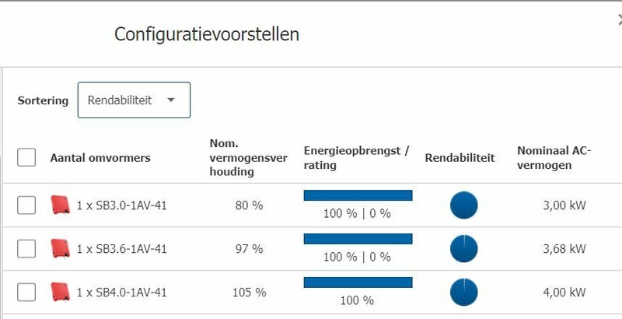Click the red SB3.0-1AV-41 inverter icon
Screen dimensions: 622x319
pyautogui.click(x=60, y=205)
